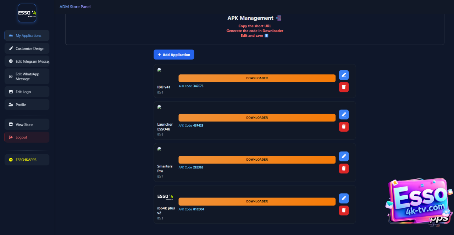Screen dimensions: 454x235
Task: Delete ibo4k plus v2 via trash icon
Action: [344, 211]
